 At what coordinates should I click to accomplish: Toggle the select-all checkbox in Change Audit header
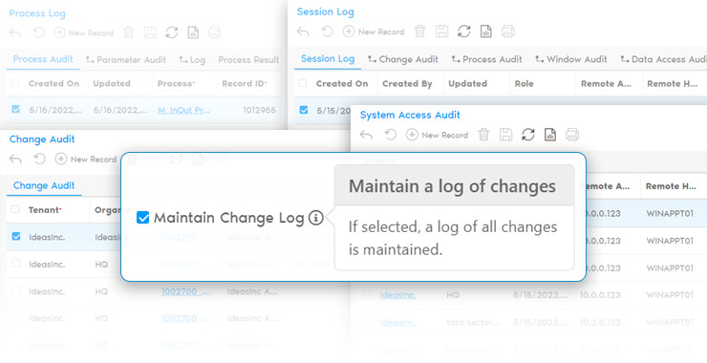15,209
